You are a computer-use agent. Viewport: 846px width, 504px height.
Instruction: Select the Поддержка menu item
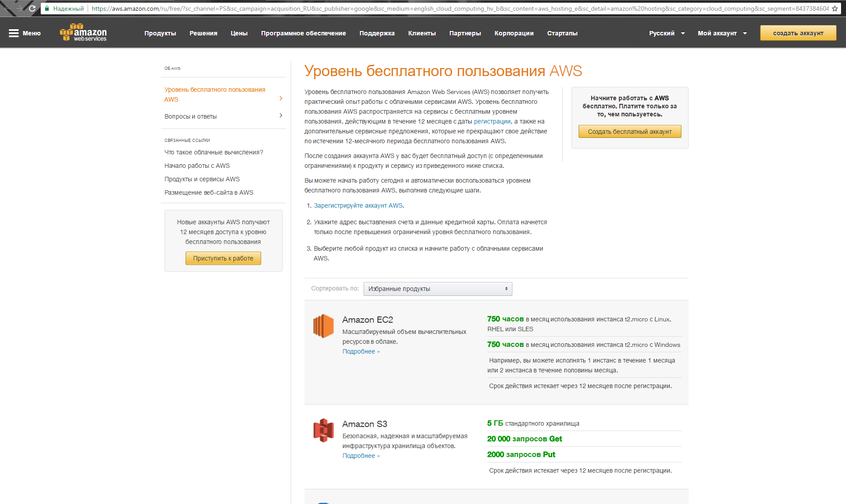[x=376, y=33]
